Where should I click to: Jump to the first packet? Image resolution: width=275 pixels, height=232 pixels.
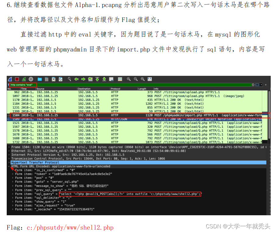click(98, 79)
